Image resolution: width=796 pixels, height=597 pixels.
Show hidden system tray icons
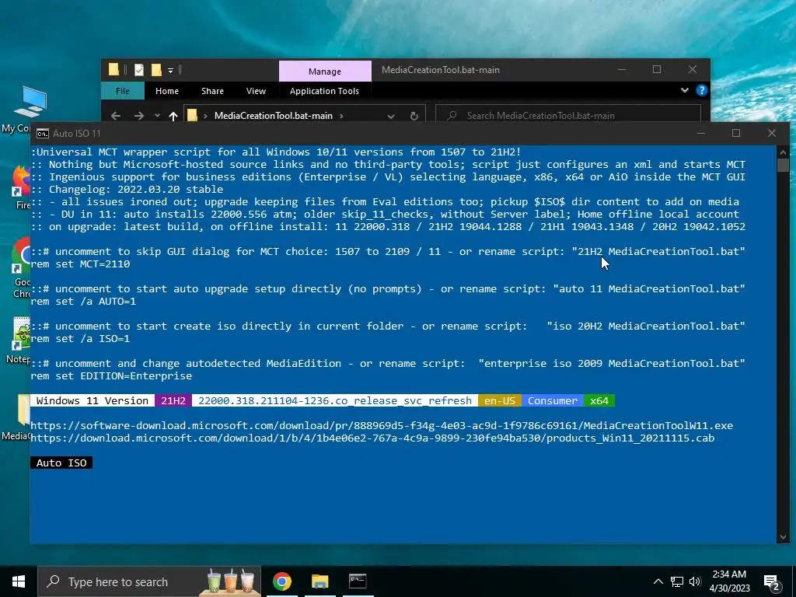coord(658,581)
